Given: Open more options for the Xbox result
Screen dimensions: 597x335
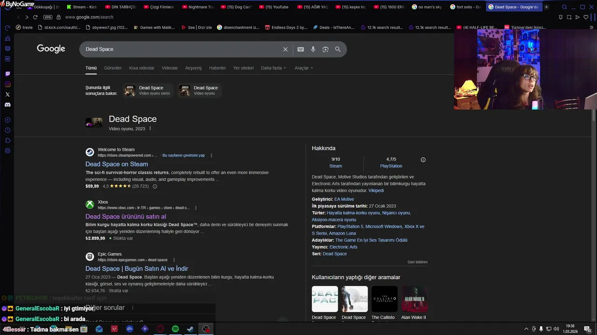Looking at the screenshot, I should 196,208.
